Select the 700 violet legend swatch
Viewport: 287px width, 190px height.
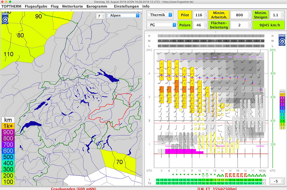click(8, 144)
